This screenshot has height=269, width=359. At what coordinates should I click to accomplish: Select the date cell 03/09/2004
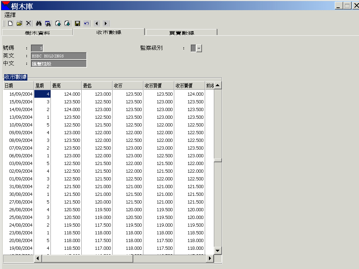point(19,163)
